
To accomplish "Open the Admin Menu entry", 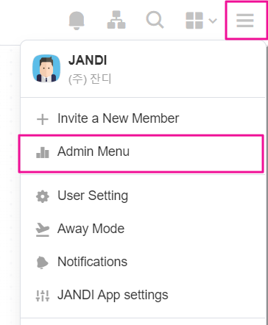I will pyautogui.click(x=141, y=153).
